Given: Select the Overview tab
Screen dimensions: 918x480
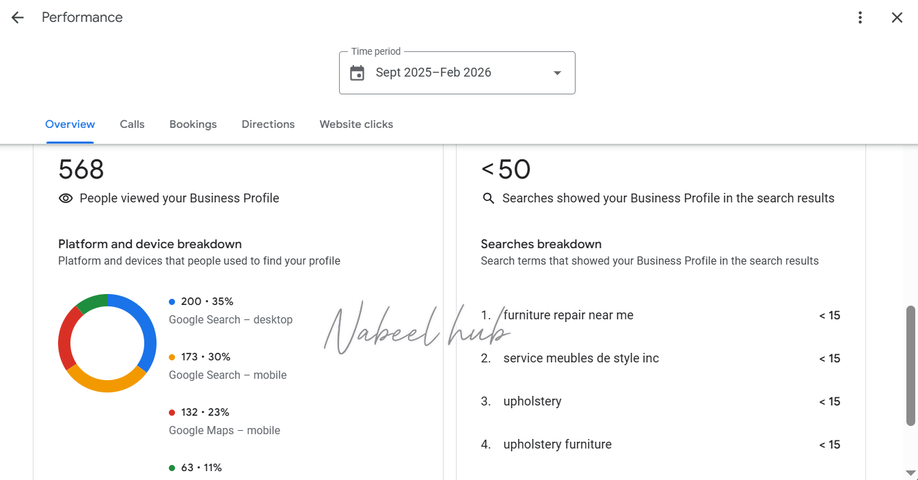Looking at the screenshot, I should pyautogui.click(x=70, y=124).
